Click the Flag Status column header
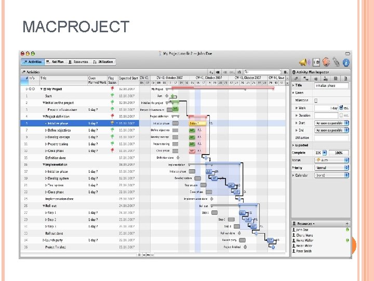The image size is (374, 281). click(x=112, y=80)
